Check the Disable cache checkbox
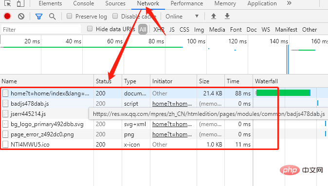Image resolution: width=328 pixels, height=186 pixels. 115,16
